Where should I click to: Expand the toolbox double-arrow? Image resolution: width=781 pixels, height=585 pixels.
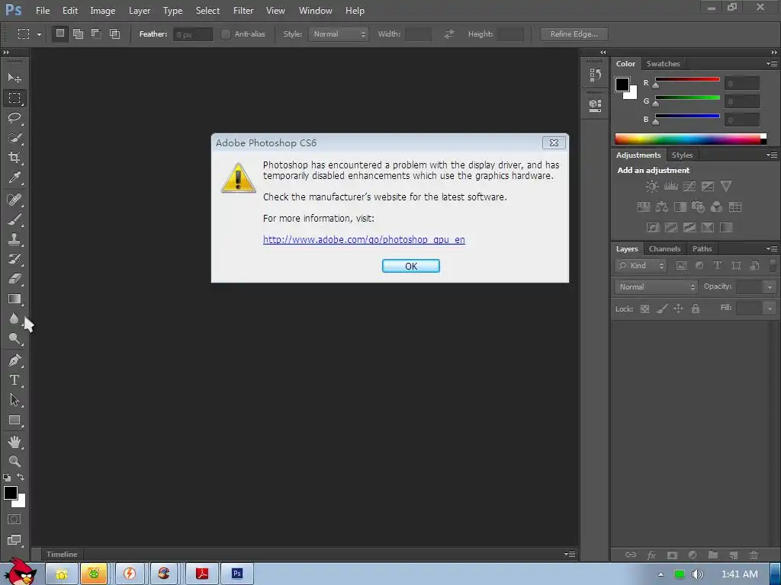tap(6, 53)
